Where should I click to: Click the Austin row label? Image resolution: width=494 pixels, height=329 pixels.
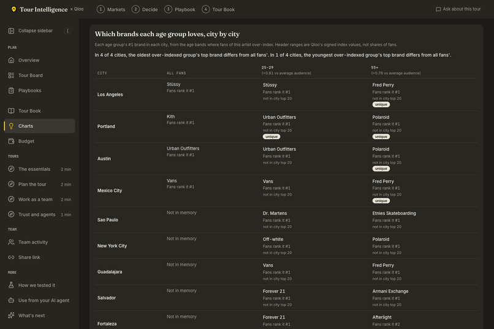coord(104,159)
